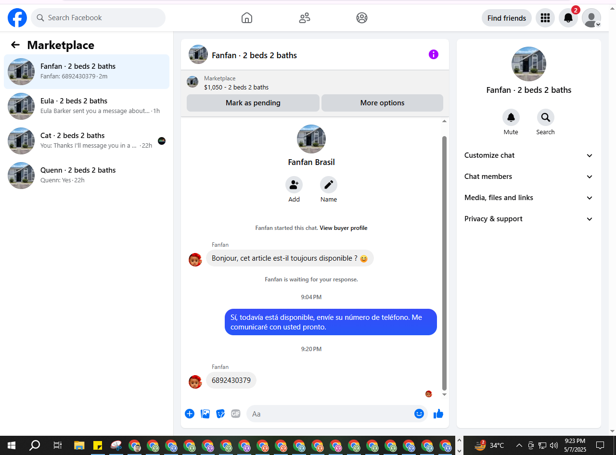
Task: Click the listing thumbnail in chat header
Action: point(198,55)
